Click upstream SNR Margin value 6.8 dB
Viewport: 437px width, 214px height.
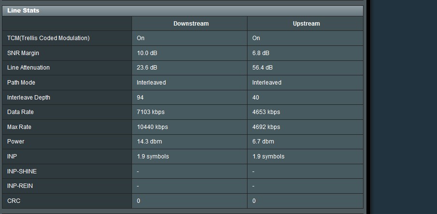click(x=261, y=53)
